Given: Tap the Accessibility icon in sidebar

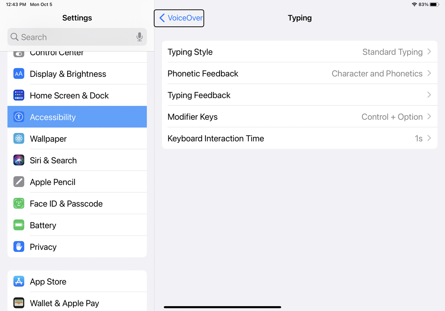Looking at the screenshot, I should point(19,117).
